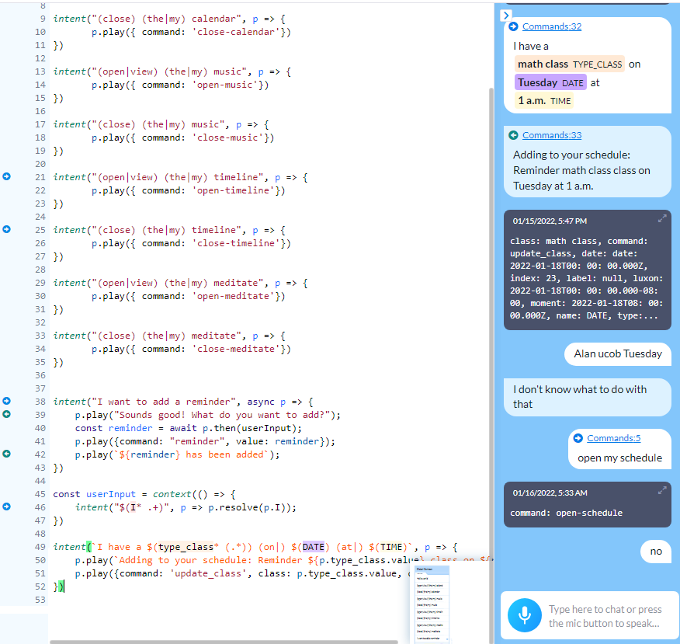Click the 'close-timeline' string on line 26
The height and width of the screenshot is (644, 680).
(x=236, y=243)
